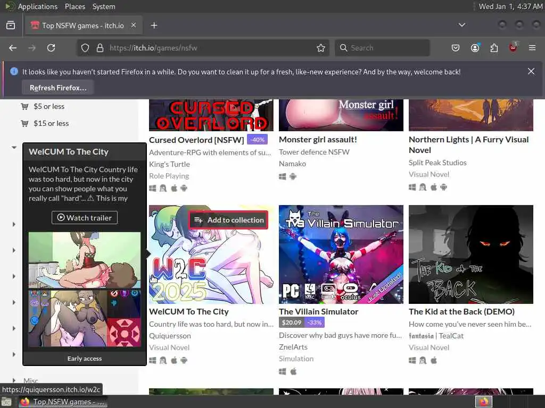Click the Firefox Search box
This screenshot has width=545, height=408.
(382, 48)
